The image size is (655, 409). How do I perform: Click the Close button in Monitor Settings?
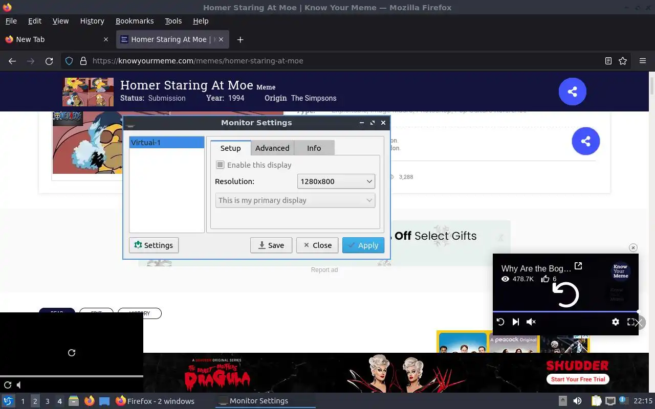pyautogui.click(x=317, y=245)
